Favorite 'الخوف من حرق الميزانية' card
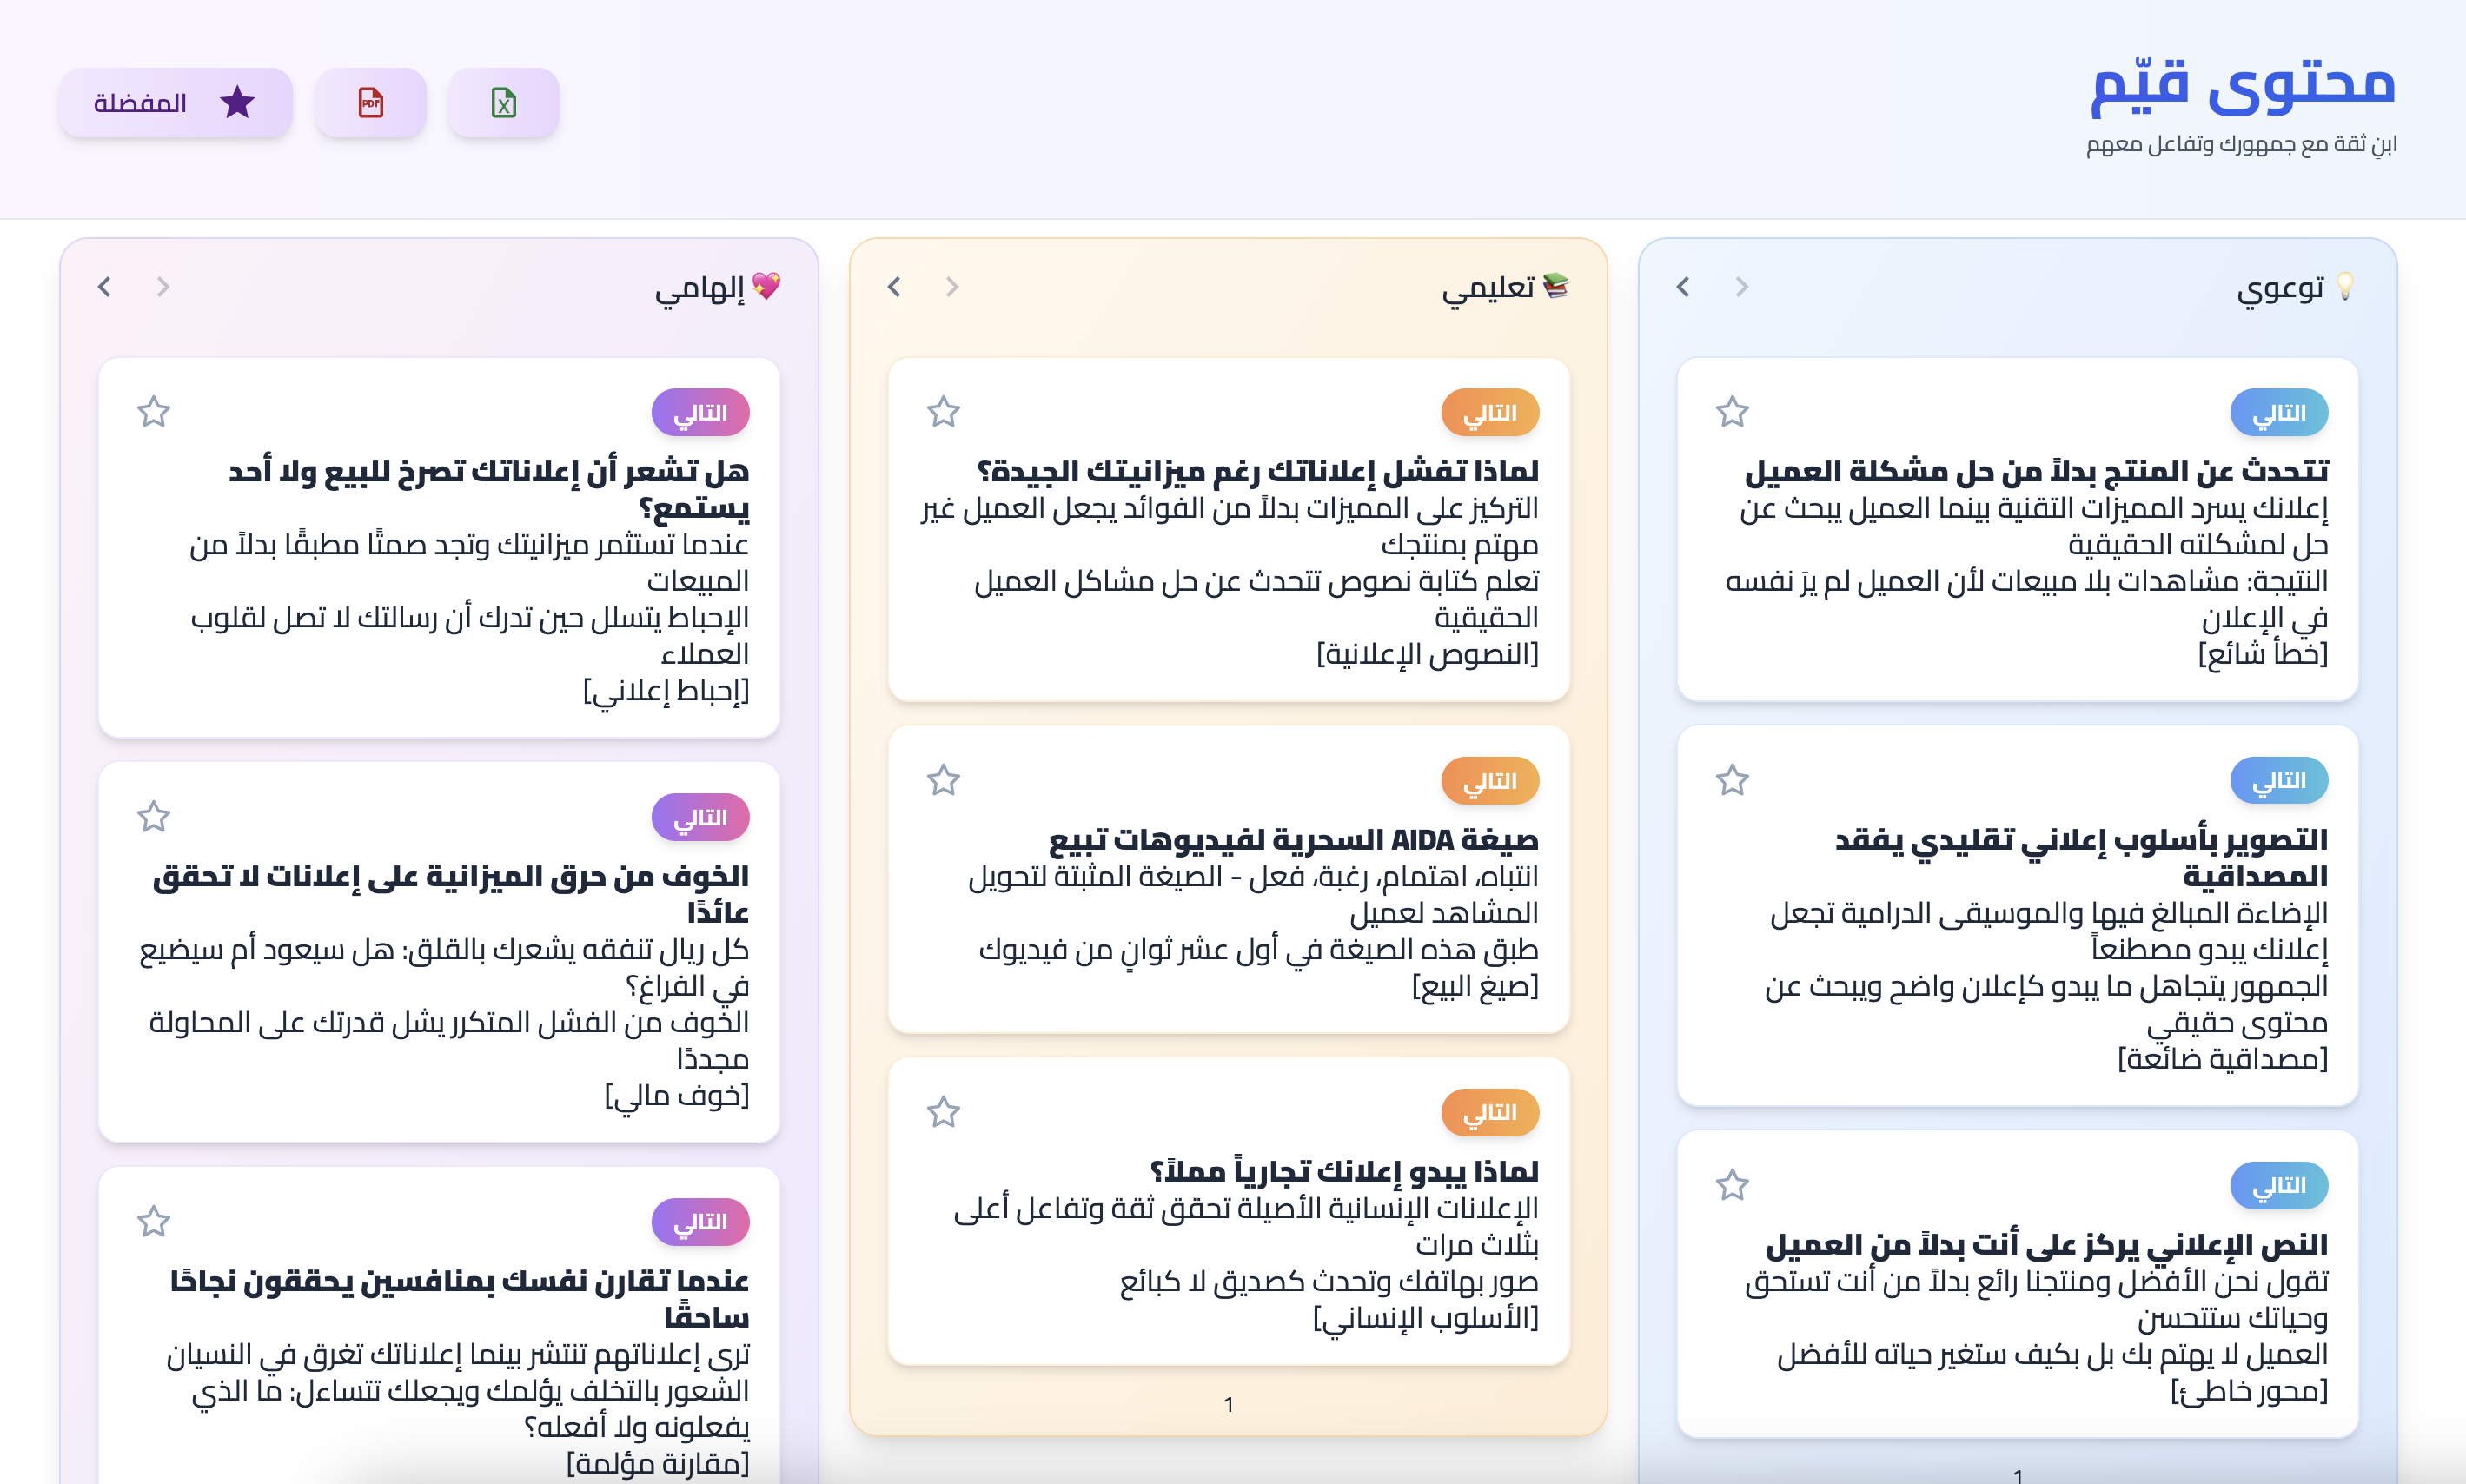 154,817
